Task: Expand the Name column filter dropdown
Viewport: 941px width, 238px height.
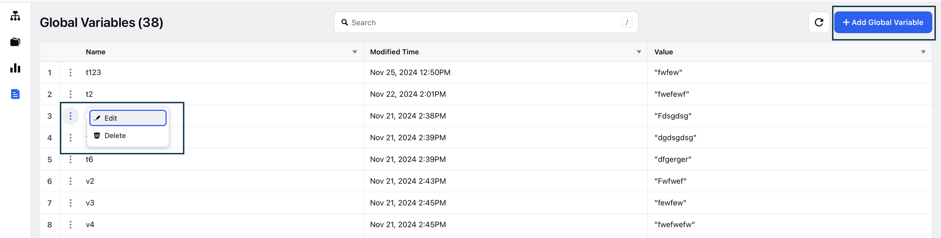Action: [x=355, y=52]
